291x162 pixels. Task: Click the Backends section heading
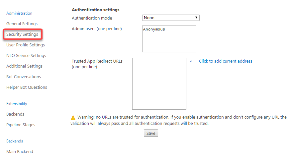coord(15,141)
